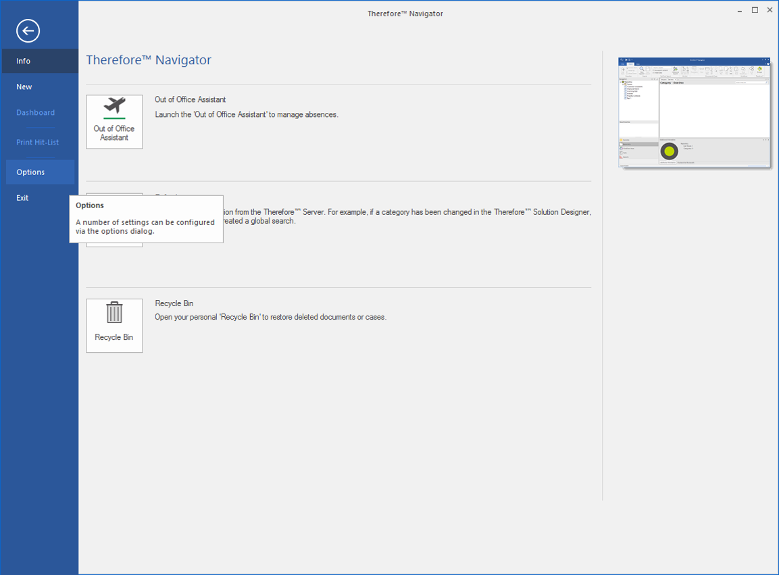This screenshot has height=575, width=779.
Task: Open the Recycle Bin button
Action: point(114,326)
